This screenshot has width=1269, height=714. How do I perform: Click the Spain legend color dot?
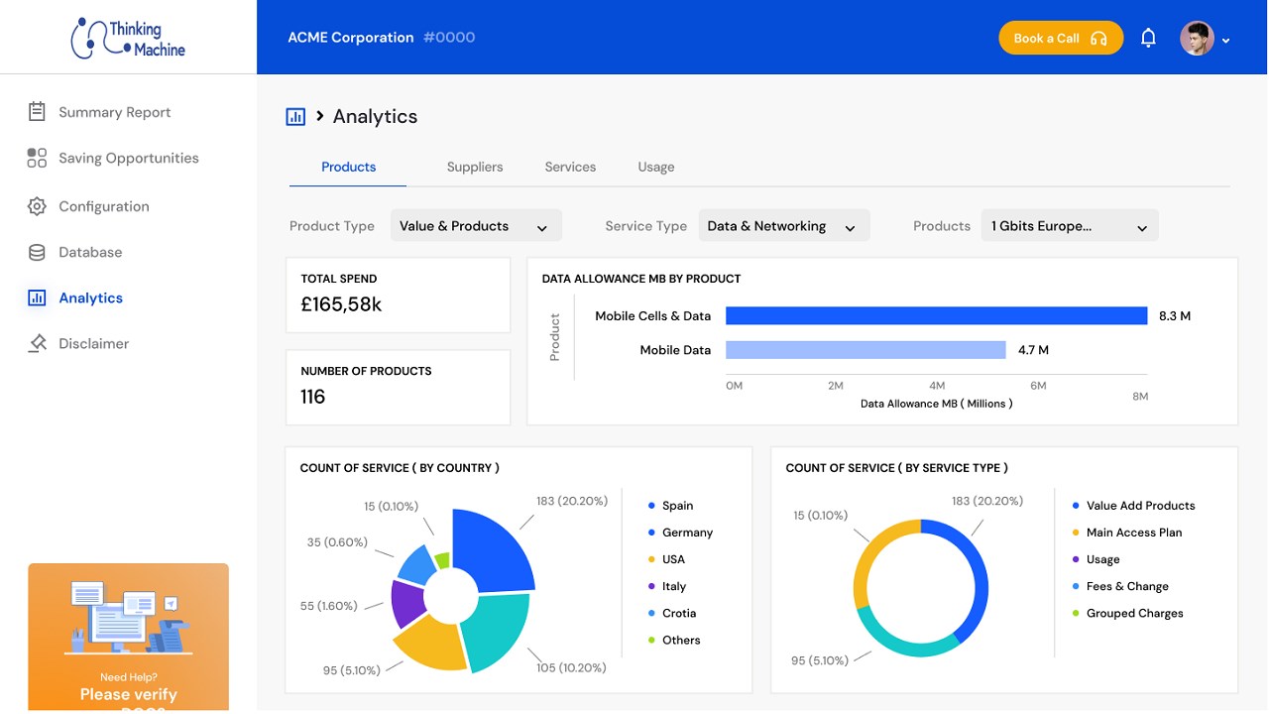pyautogui.click(x=651, y=506)
